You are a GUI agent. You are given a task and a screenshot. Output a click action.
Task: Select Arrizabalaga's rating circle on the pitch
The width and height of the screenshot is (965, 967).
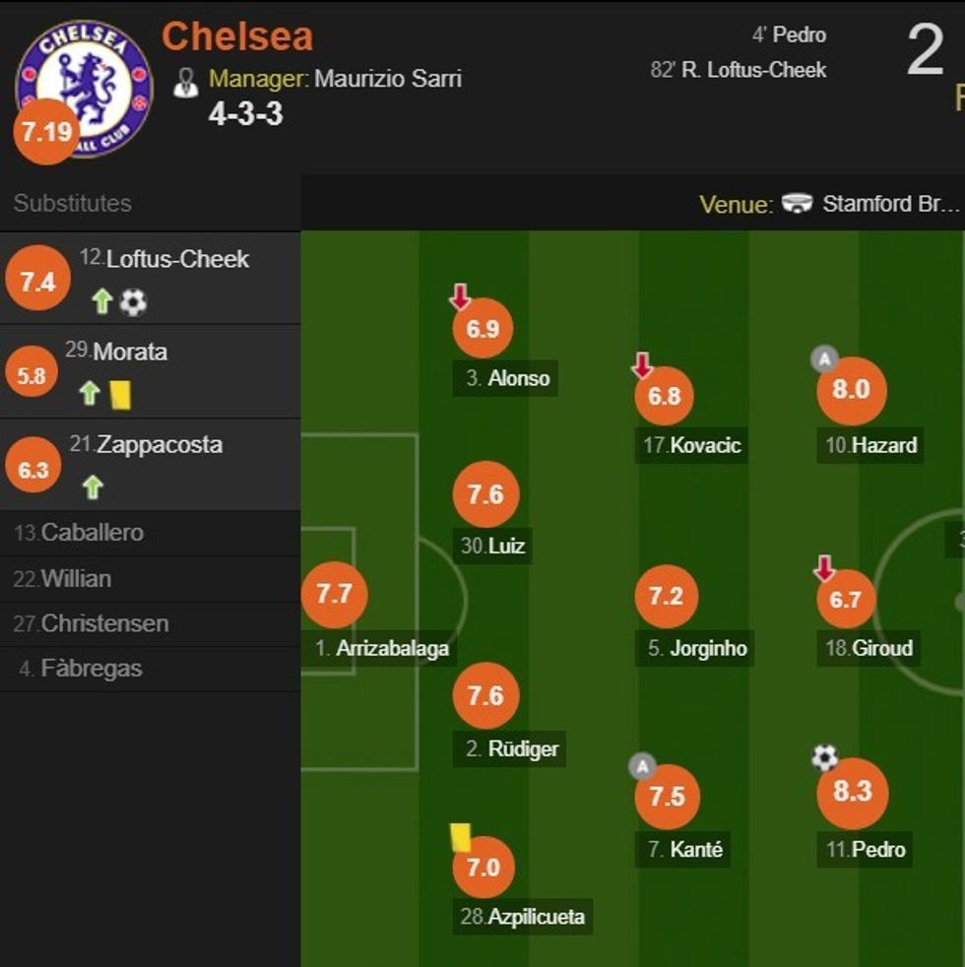coord(335,595)
